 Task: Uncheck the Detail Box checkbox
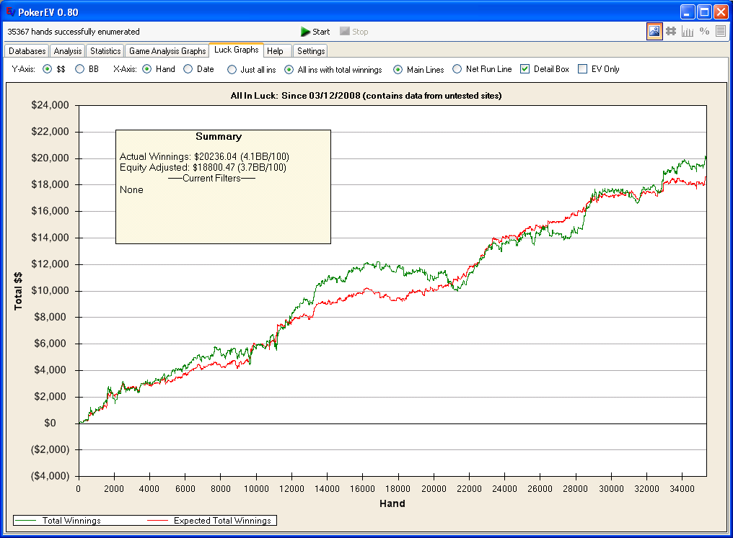[x=525, y=69]
